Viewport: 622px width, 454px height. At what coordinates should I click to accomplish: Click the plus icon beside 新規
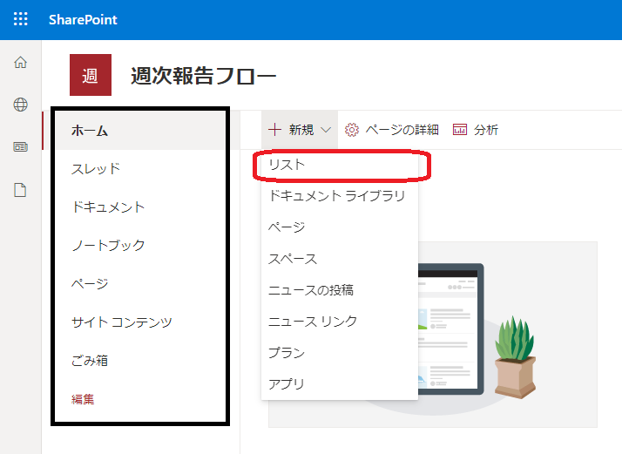pos(274,129)
